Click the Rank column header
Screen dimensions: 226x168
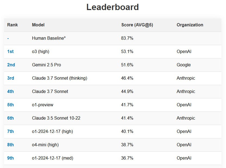point(12,25)
